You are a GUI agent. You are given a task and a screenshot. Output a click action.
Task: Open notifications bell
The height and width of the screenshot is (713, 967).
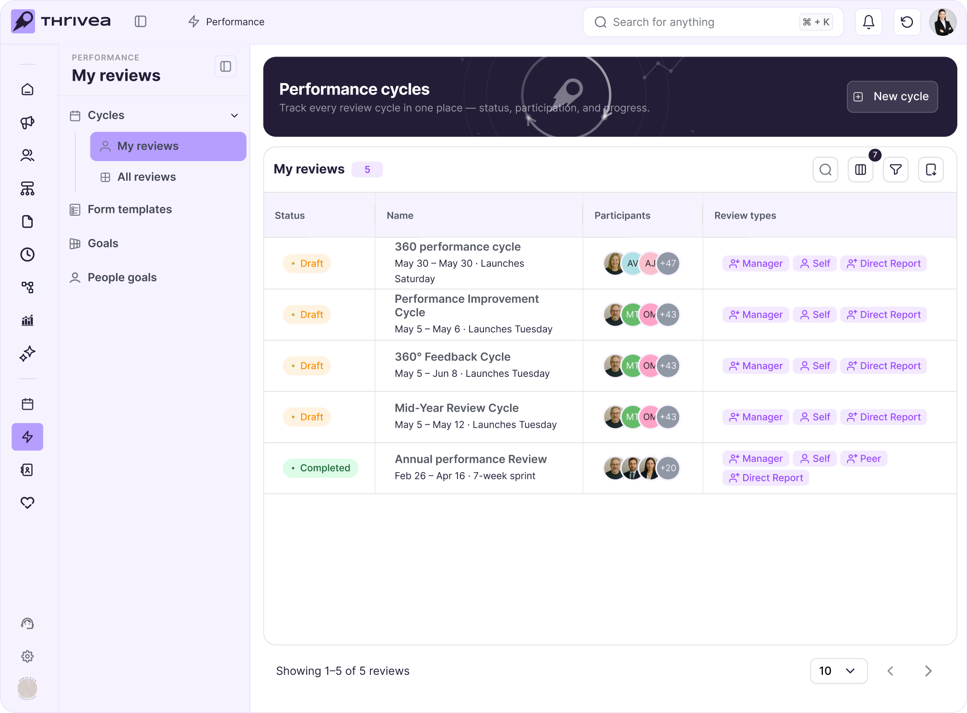(x=869, y=22)
